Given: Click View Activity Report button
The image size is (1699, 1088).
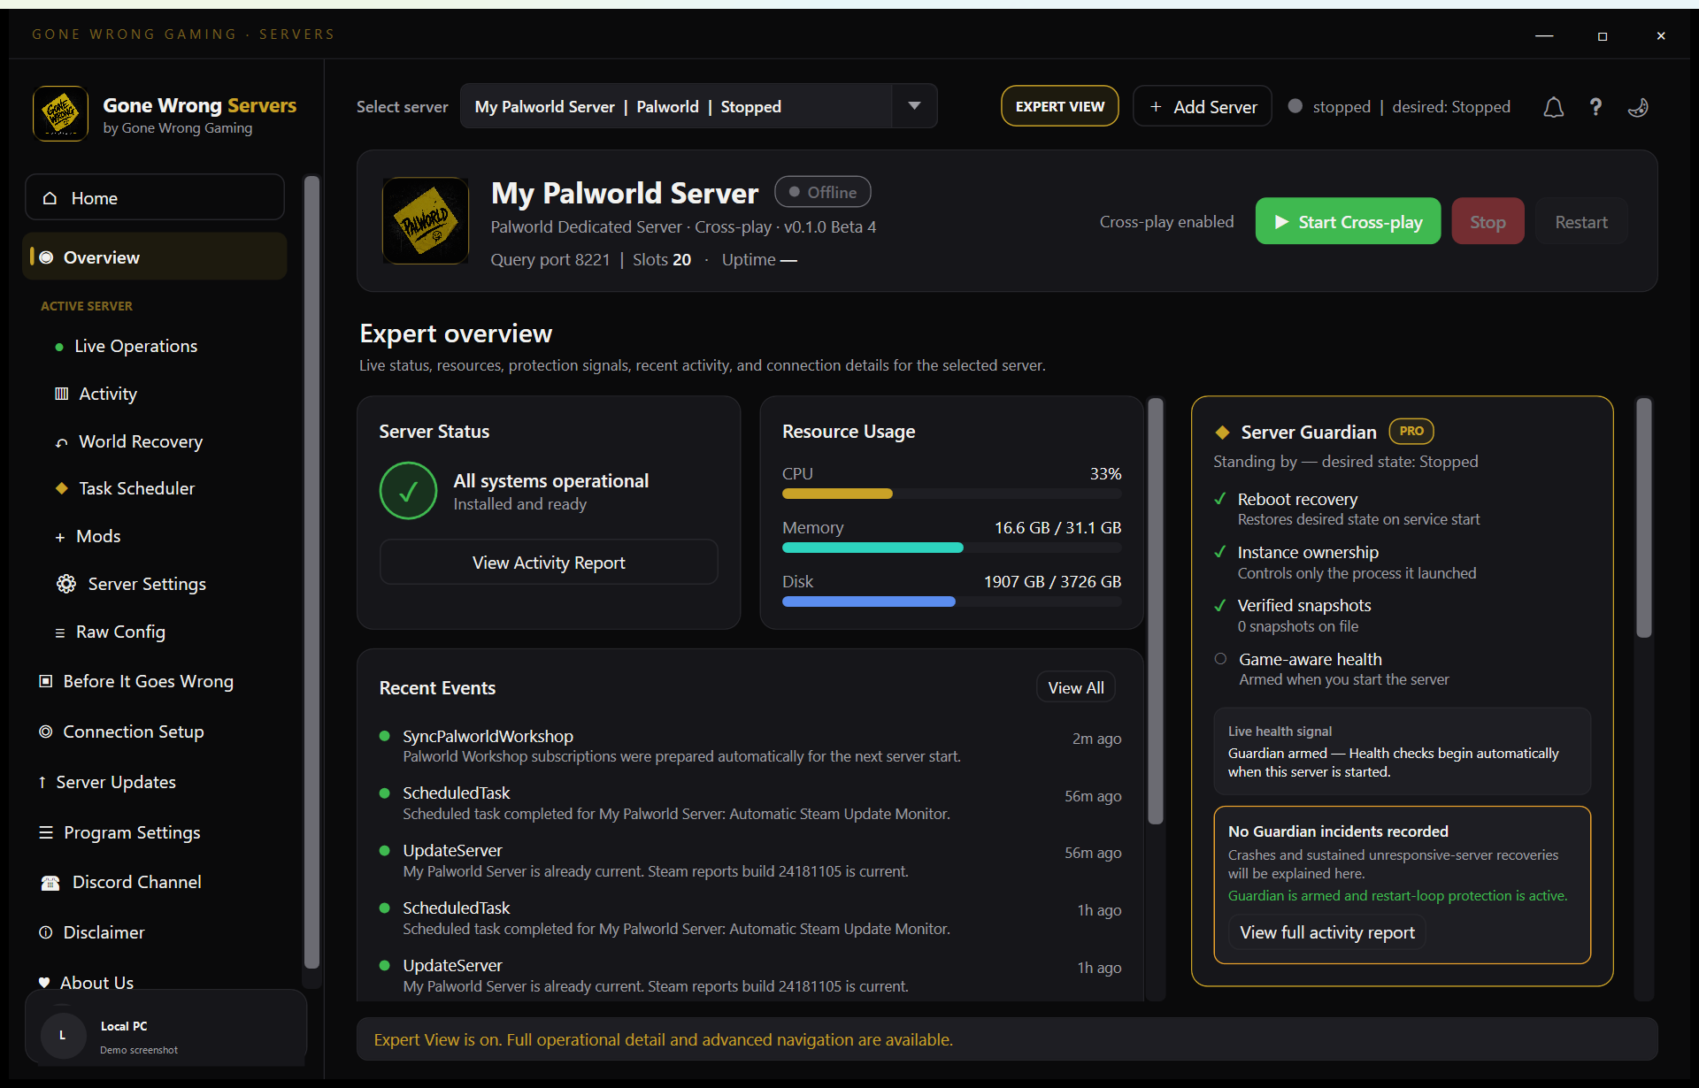Looking at the screenshot, I should 549,562.
